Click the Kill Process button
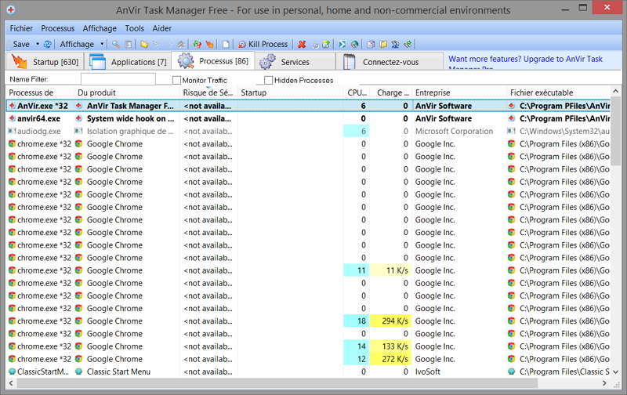Screen dimensions: 627x395 pyautogui.click(x=263, y=45)
